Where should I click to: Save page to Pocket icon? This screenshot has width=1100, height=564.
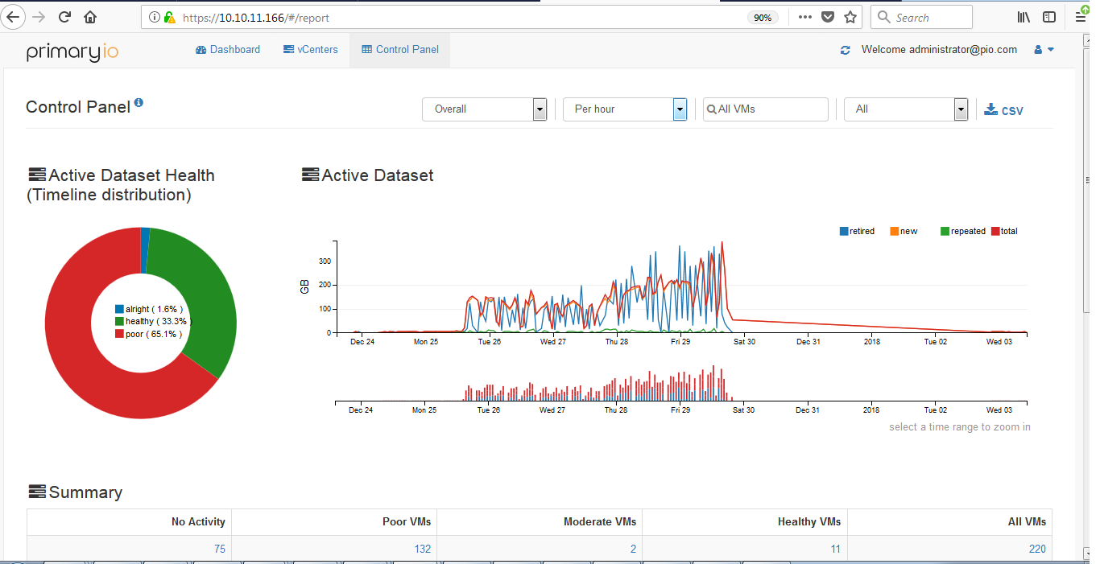[828, 17]
